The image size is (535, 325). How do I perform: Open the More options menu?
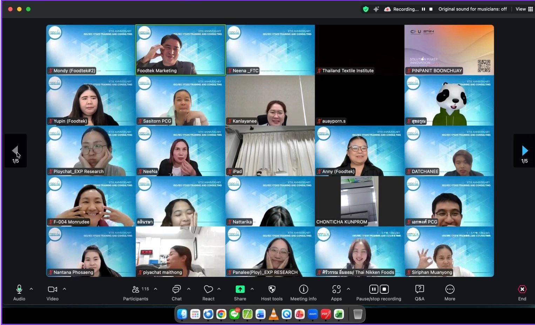tap(450, 292)
